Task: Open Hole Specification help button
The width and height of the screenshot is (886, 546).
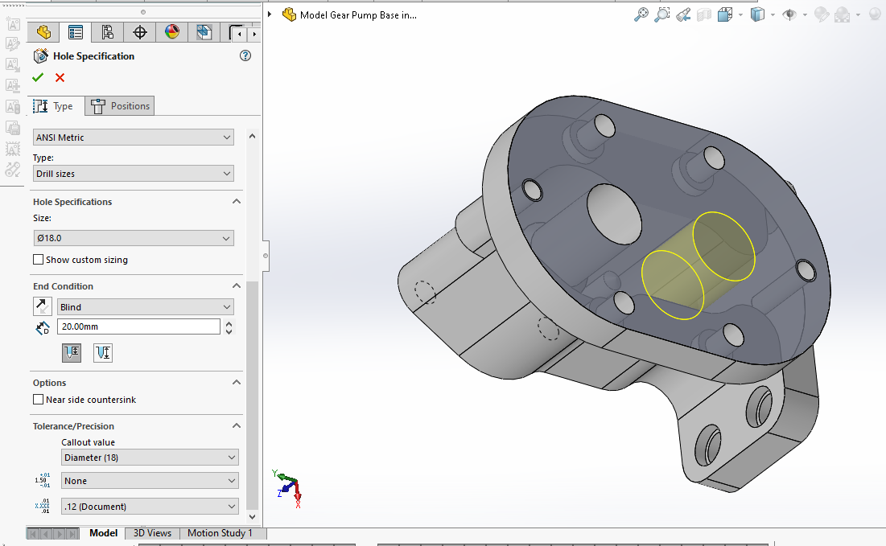Action: click(245, 55)
